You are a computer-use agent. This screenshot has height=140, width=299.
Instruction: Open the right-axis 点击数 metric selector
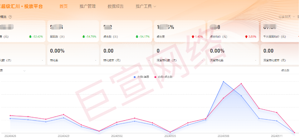(285, 70)
